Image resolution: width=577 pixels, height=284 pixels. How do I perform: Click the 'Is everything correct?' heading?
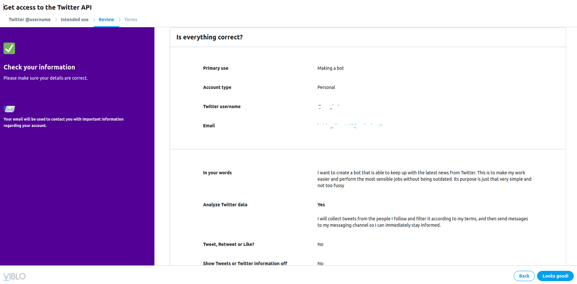209,37
